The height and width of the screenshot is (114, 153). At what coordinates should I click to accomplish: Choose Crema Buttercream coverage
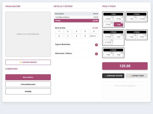(28, 84)
